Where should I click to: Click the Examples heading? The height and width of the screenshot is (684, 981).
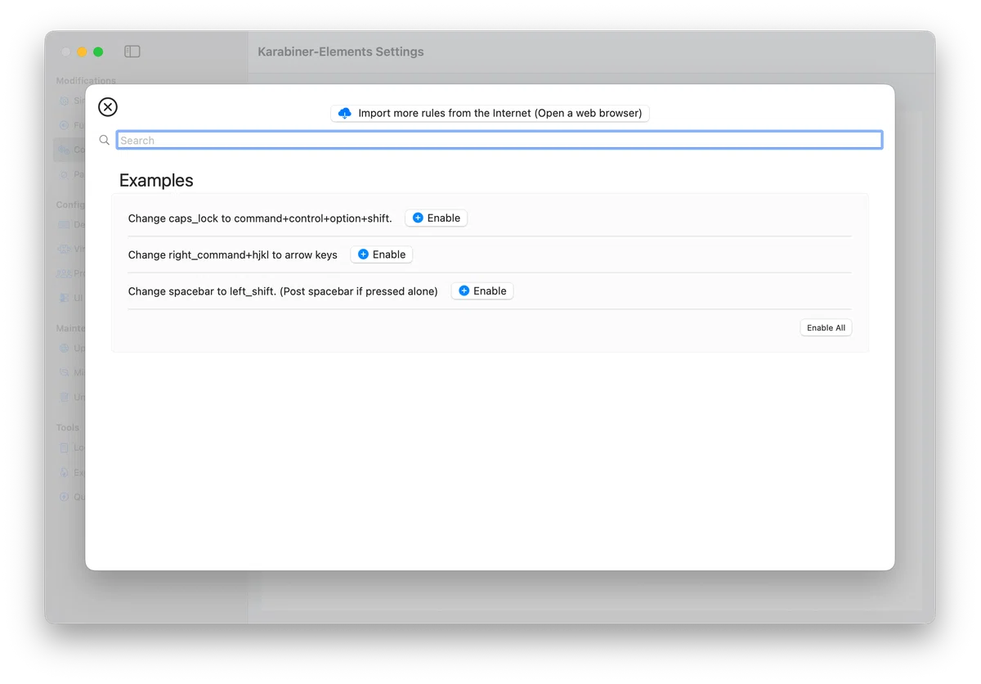point(156,180)
